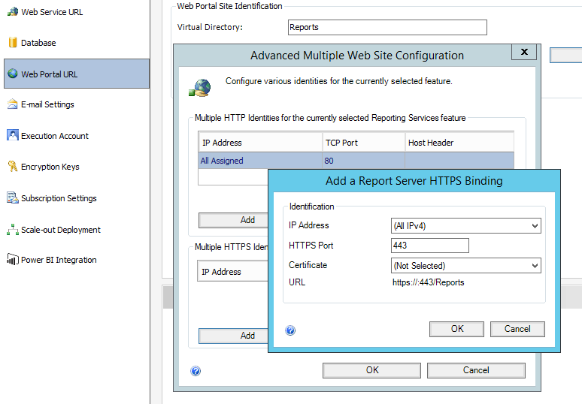Click the Scale-out Deployment icon

coord(13,230)
